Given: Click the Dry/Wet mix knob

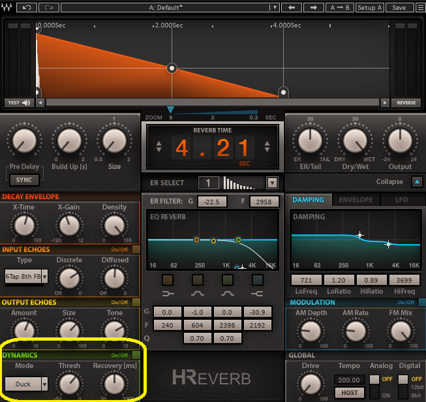Looking at the screenshot, I should 356,140.
